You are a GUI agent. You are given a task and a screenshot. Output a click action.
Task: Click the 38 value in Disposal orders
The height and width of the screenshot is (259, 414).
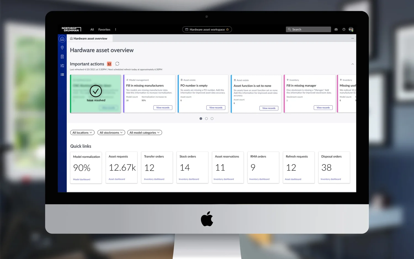(x=327, y=168)
